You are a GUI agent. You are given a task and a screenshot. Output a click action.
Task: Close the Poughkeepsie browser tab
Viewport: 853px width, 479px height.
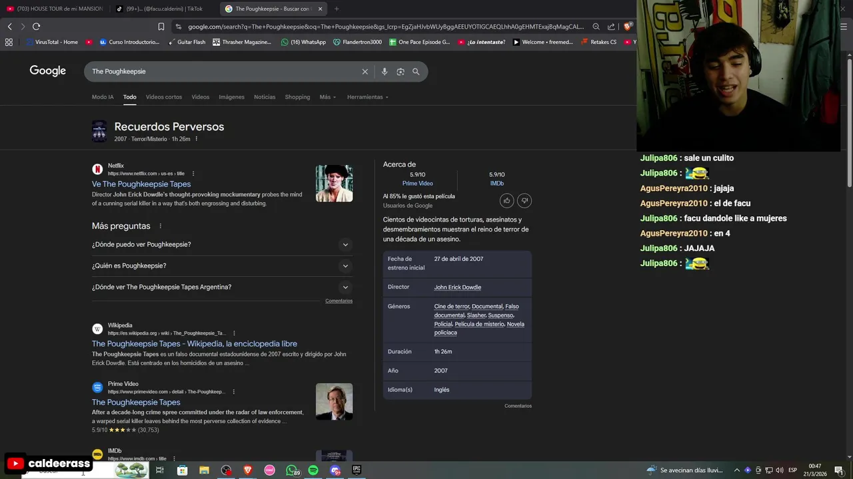pyautogui.click(x=320, y=9)
